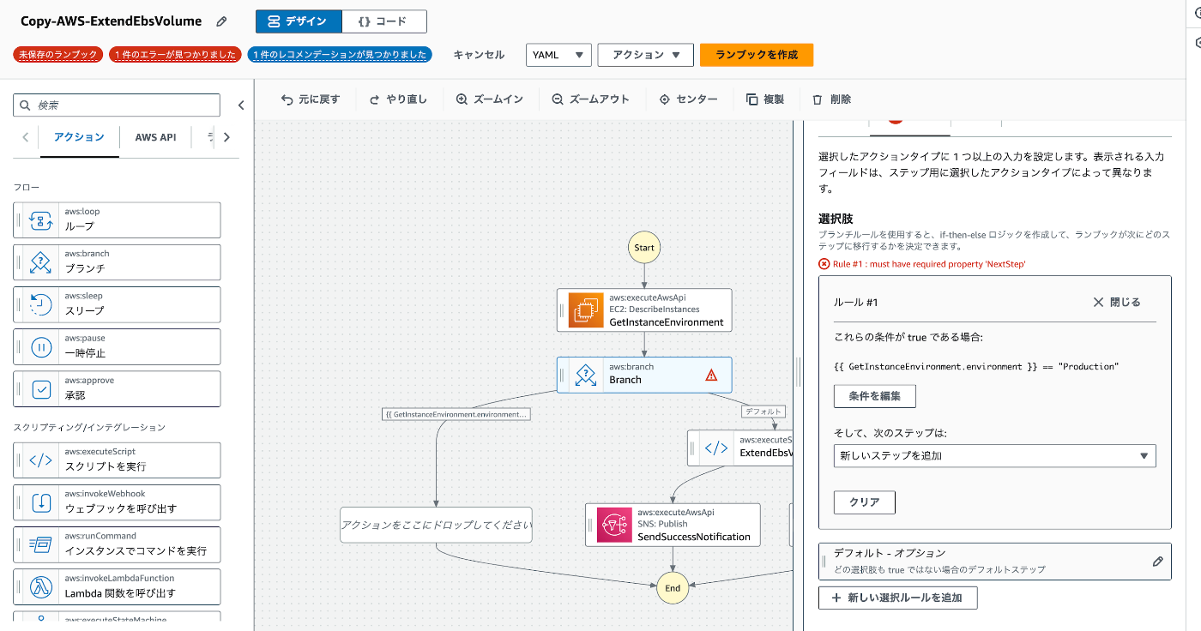Viewport: 1201px width, 631px height.
Task: Select the aws:executeScript スクリプトを実行 icon
Action: coord(41,460)
